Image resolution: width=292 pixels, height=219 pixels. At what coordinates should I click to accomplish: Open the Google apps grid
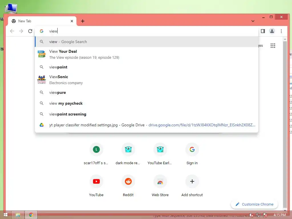click(273, 46)
